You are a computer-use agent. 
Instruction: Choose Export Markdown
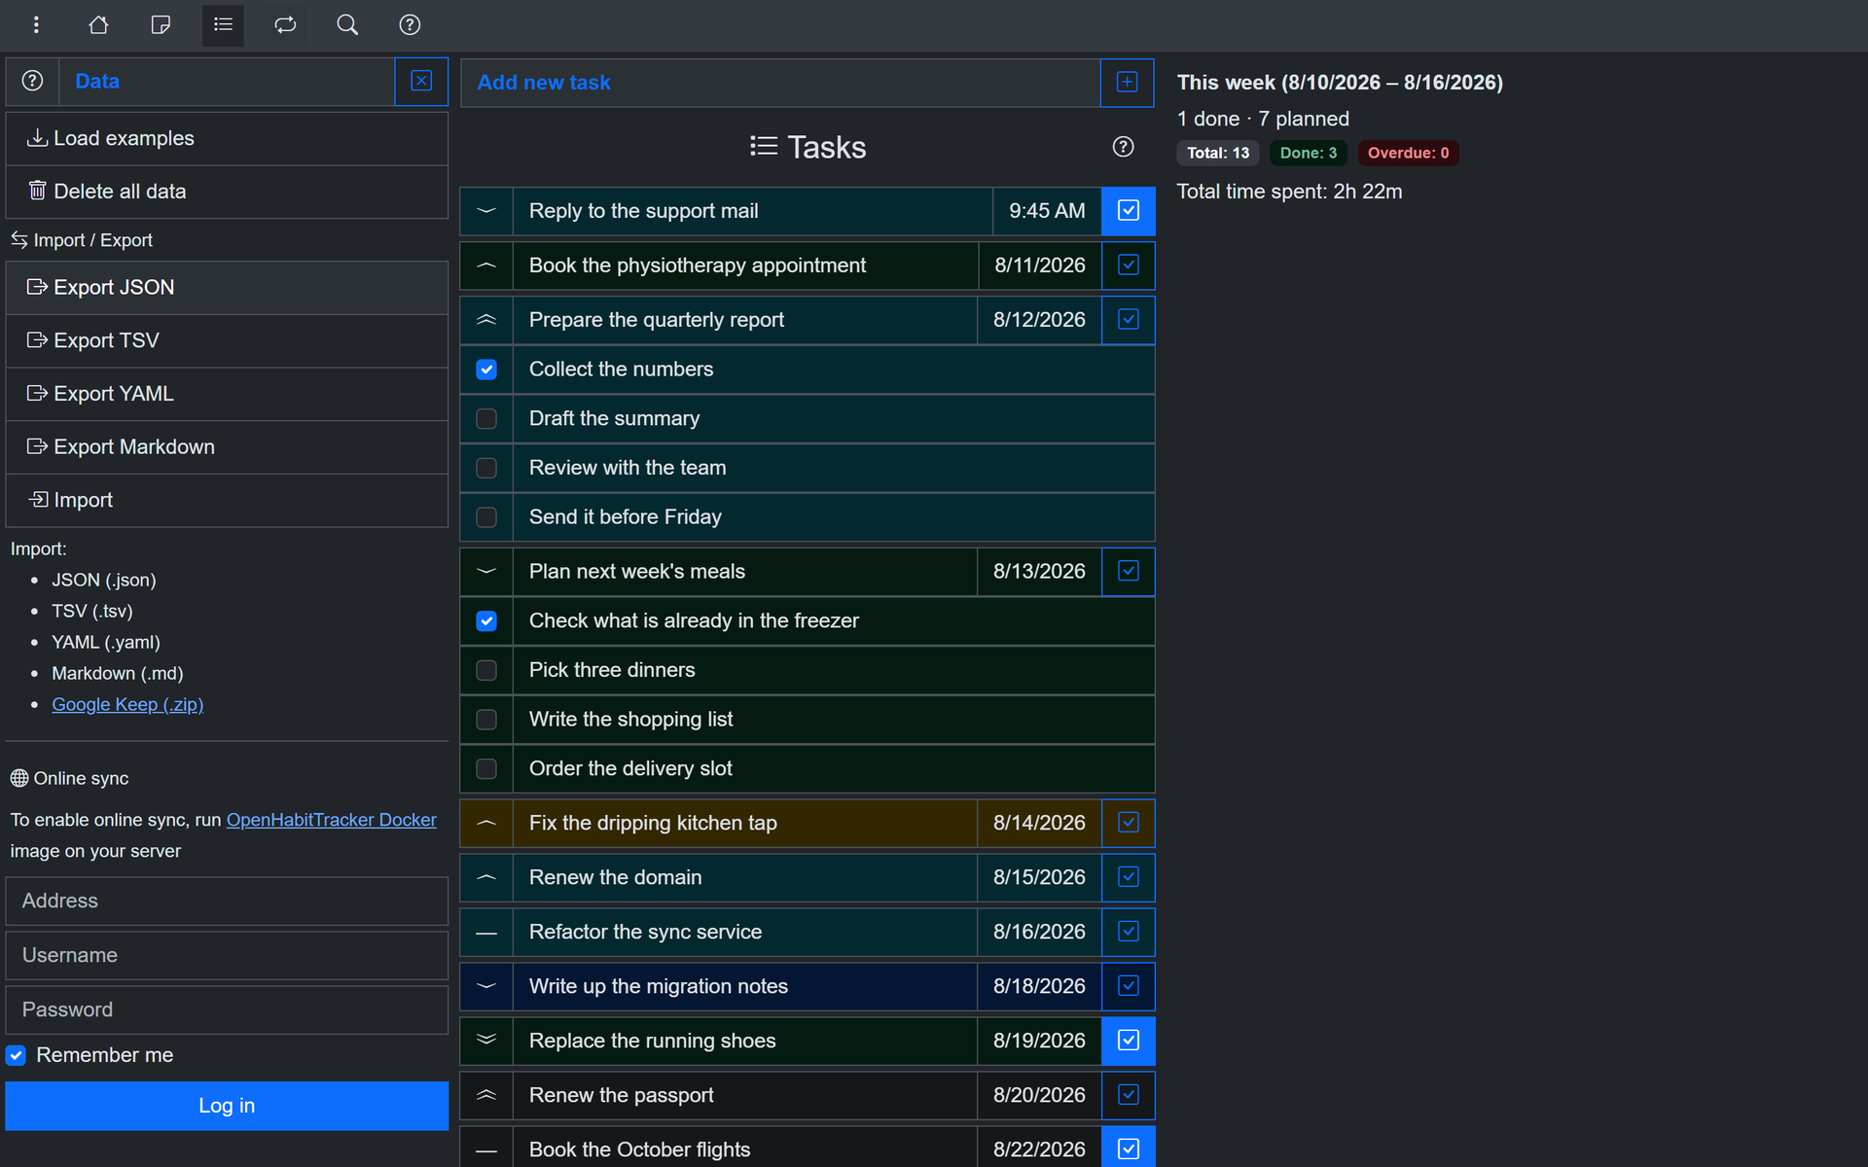click(227, 447)
